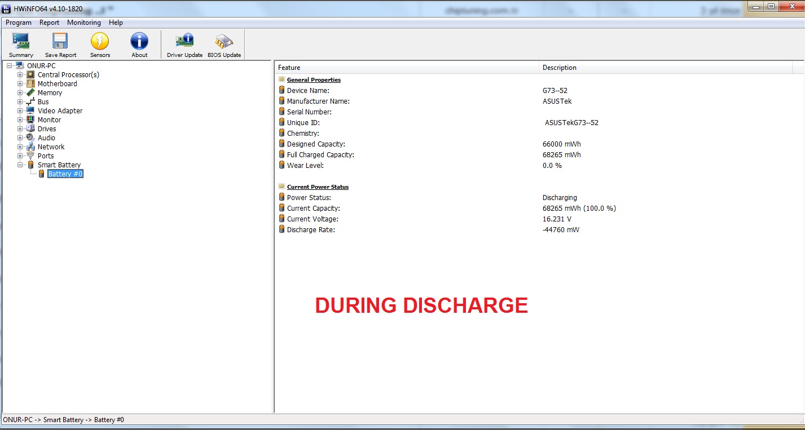This screenshot has height=430, width=805.
Task: Select the Serial Number row label
Action: pos(309,112)
